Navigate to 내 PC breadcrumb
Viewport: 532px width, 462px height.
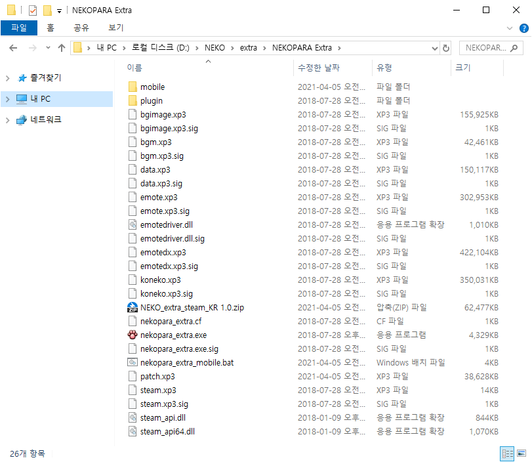(x=106, y=48)
